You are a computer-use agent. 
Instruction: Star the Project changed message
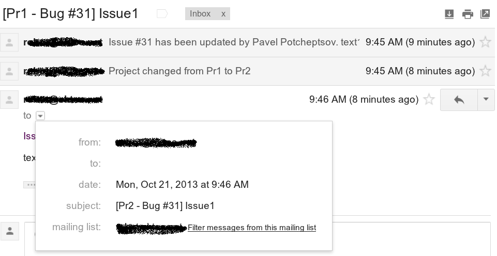(485, 71)
